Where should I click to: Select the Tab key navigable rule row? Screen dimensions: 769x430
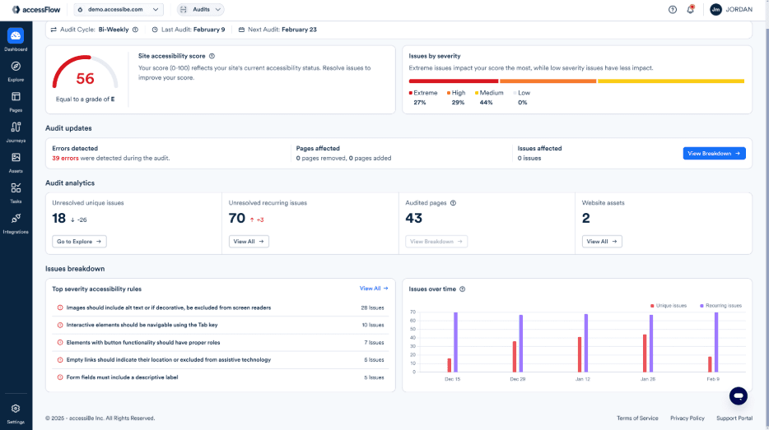point(220,325)
